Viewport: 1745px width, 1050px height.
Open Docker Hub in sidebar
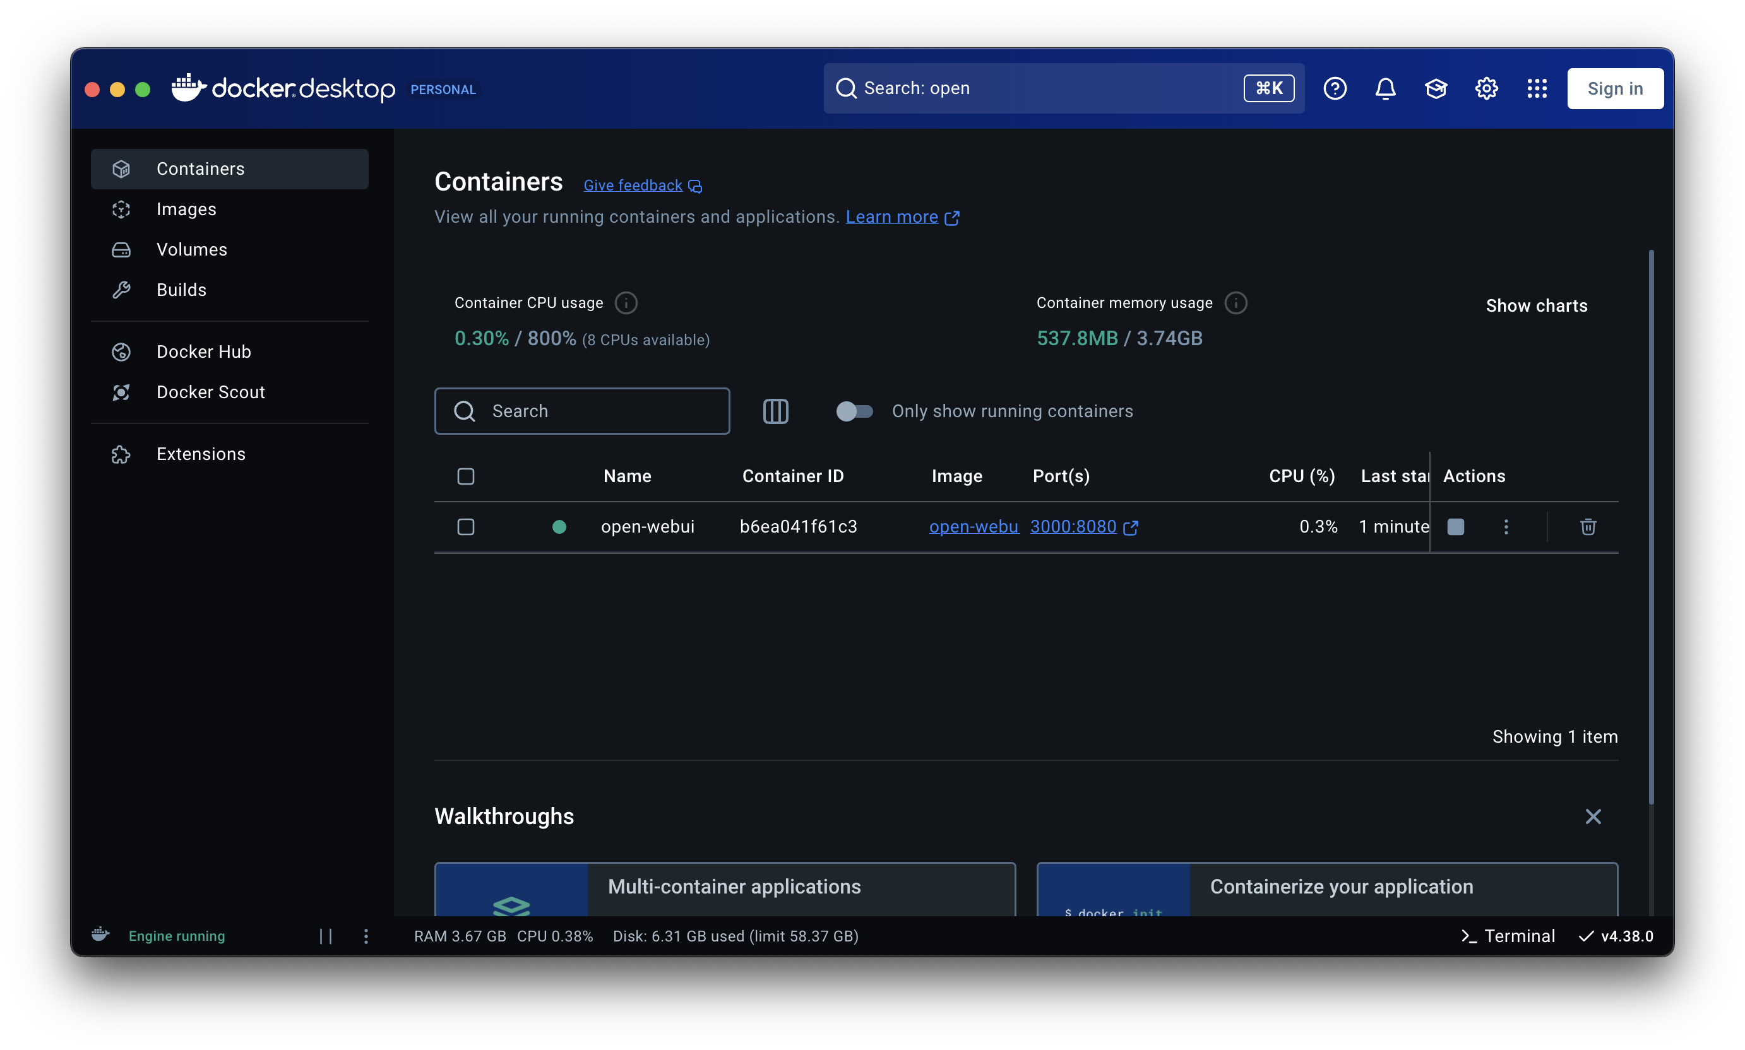point(229,351)
